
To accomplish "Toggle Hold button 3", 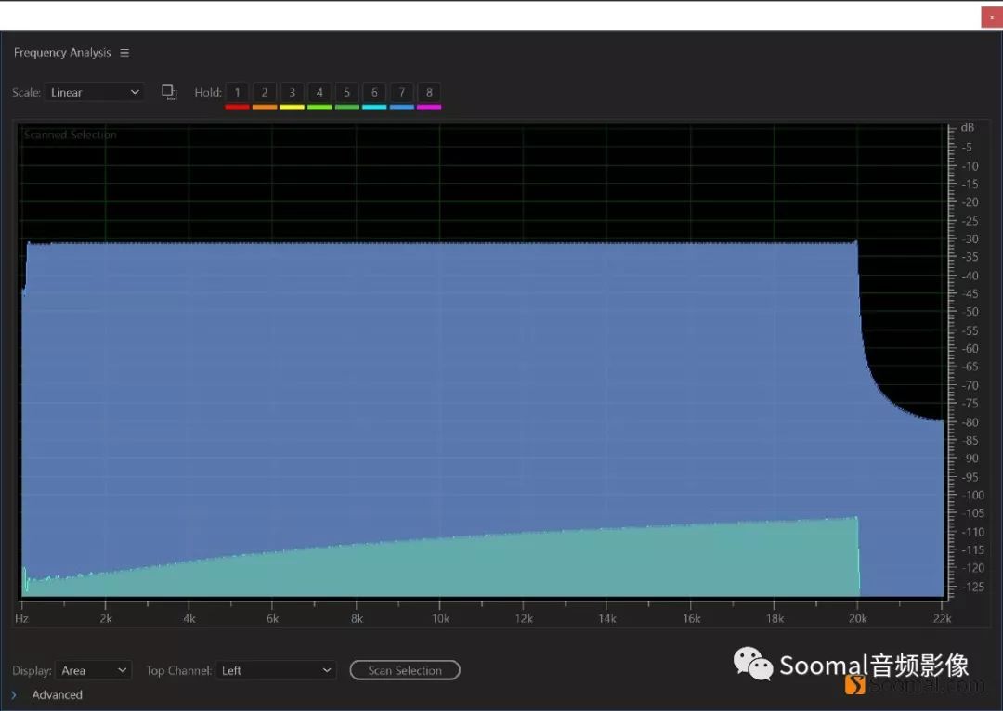I will tap(292, 93).
